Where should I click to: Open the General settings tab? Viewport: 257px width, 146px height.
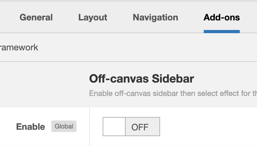pos(36,18)
